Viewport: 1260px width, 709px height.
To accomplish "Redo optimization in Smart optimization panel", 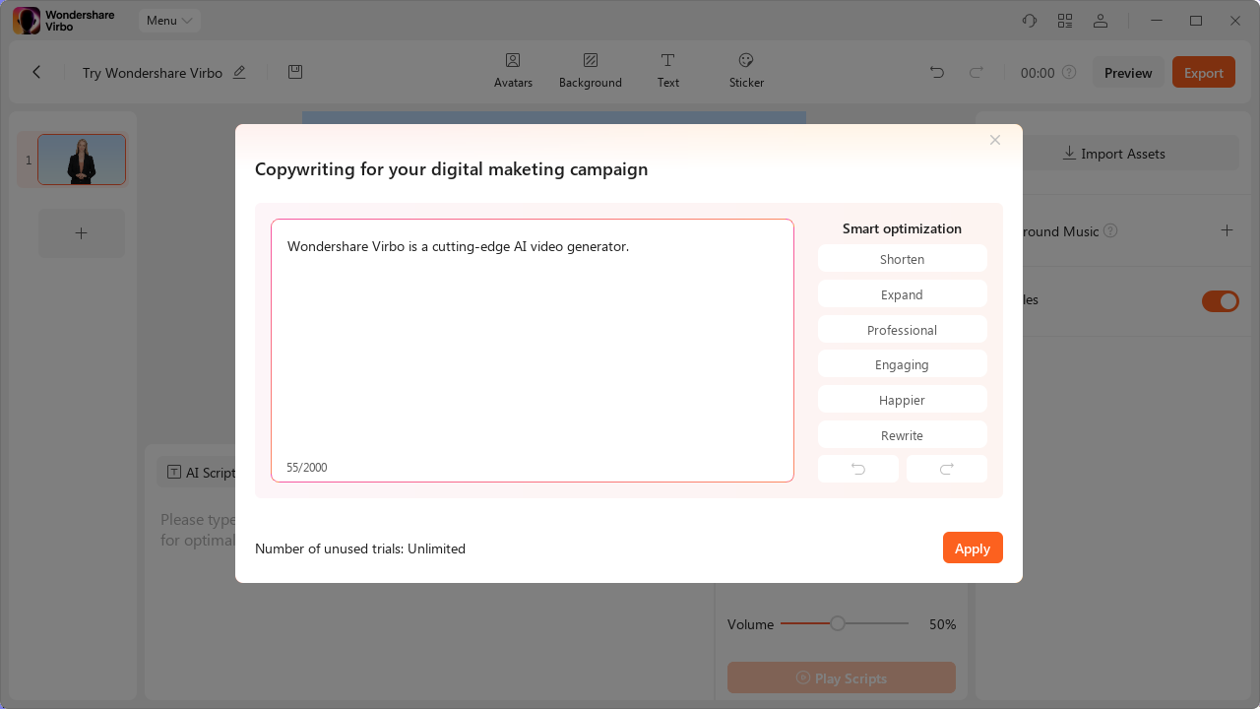I will [947, 469].
